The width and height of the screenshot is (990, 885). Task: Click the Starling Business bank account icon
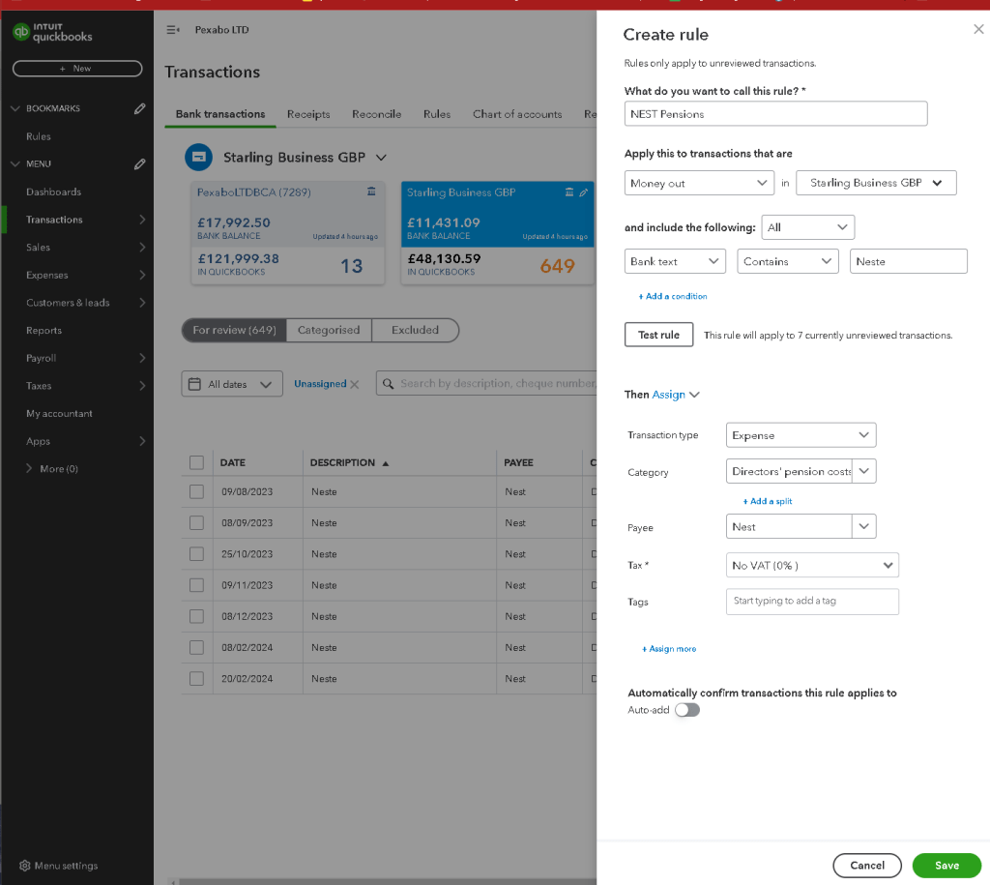coord(198,158)
